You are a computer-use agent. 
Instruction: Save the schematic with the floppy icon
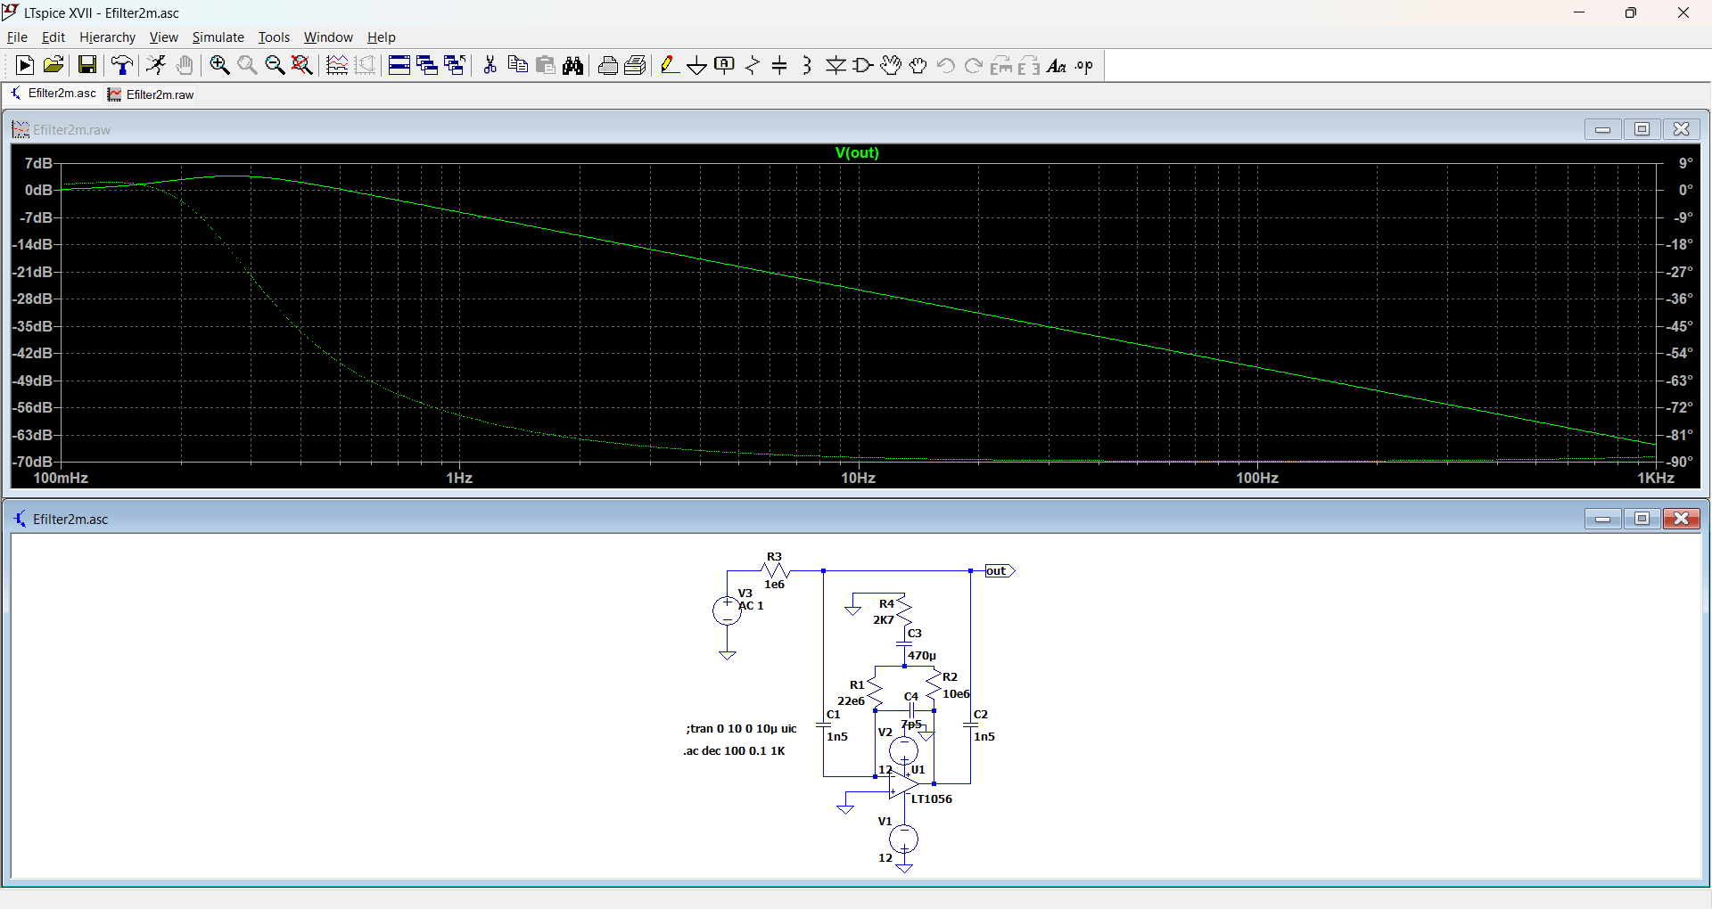point(86,65)
